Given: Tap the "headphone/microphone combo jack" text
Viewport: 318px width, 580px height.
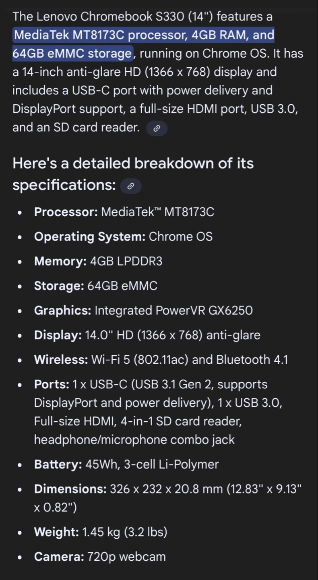Looking at the screenshot, I should coord(134,439).
